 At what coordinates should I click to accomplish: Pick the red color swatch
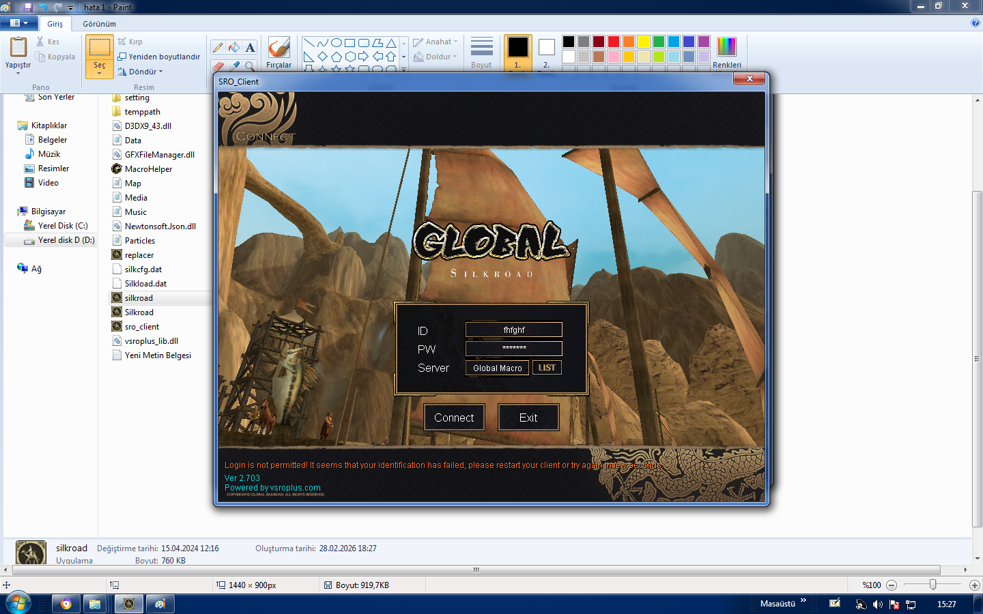[614, 42]
